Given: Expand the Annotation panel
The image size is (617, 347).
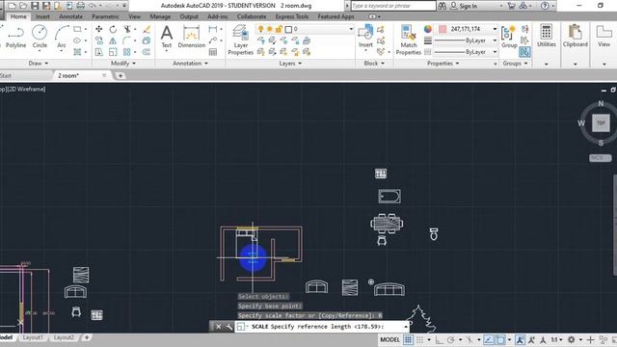Looking at the screenshot, I should click(191, 63).
